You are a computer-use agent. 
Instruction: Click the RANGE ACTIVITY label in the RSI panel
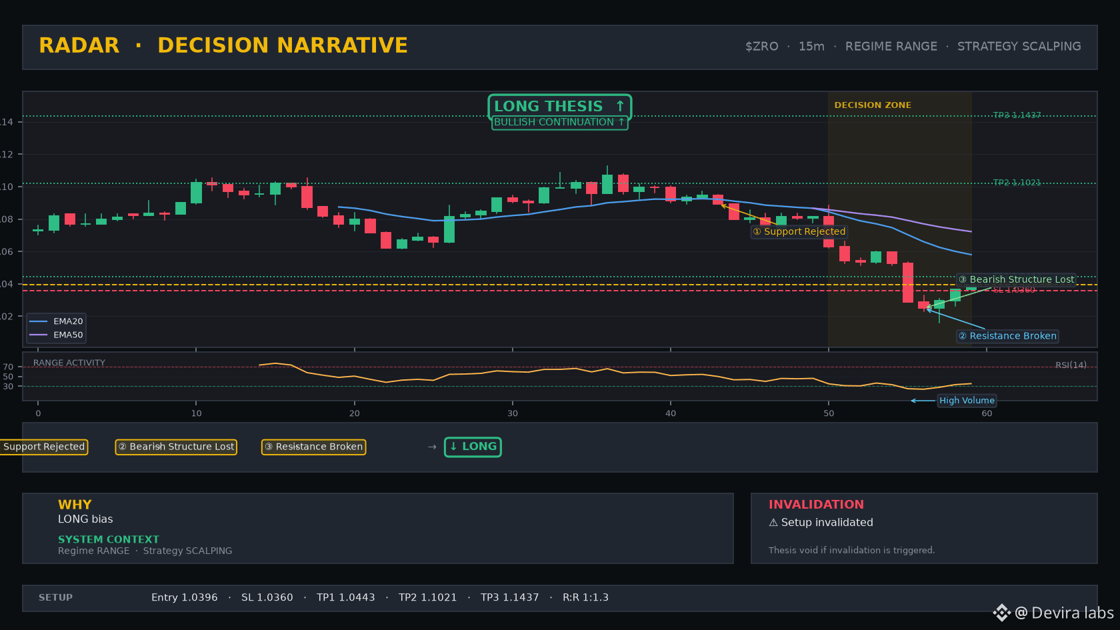pos(69,363)
